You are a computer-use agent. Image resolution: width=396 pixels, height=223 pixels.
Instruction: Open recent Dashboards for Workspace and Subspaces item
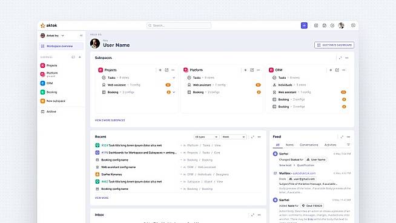coord(139,153)
